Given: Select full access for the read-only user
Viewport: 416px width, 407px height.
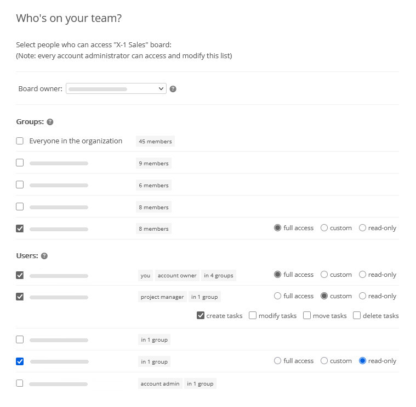Looking at the screenshot, I should point(277,361).
